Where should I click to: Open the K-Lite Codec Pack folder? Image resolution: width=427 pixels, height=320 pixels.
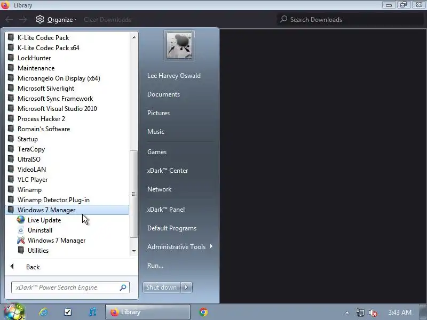[x=67, y=37]
